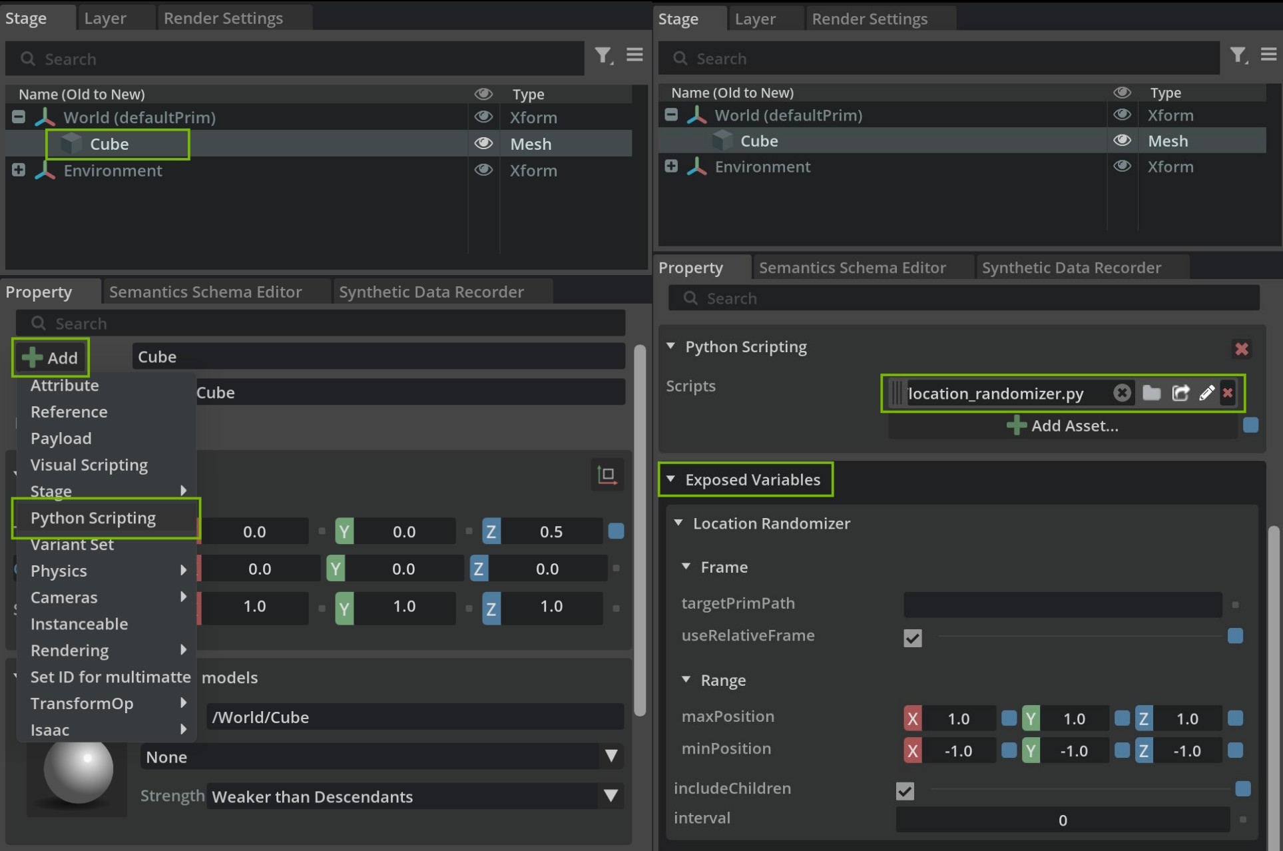Click the Python Scripting red X remove icon
Viewport: 1283px width, 851px height.
pos(1242,347)
